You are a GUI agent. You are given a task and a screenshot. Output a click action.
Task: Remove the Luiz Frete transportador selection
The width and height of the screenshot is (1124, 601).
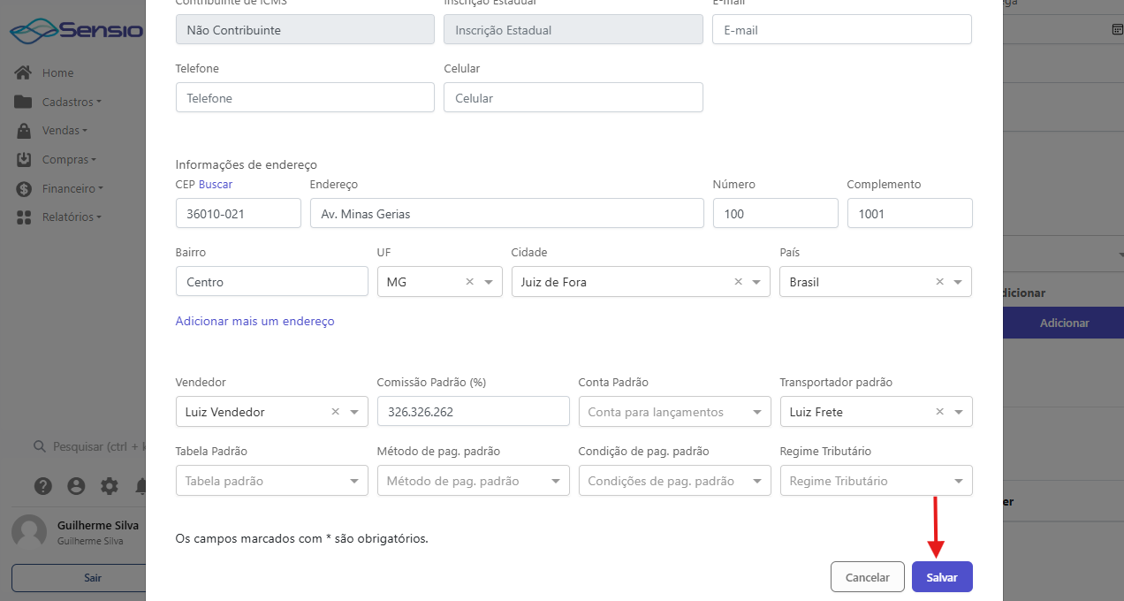[939, 412]
